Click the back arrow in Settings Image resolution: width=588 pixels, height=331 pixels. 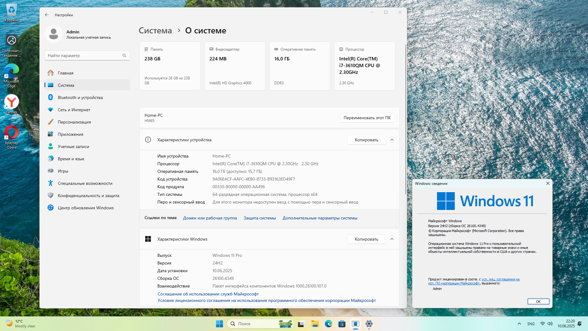pyautogui.click(x=47, y=15)
